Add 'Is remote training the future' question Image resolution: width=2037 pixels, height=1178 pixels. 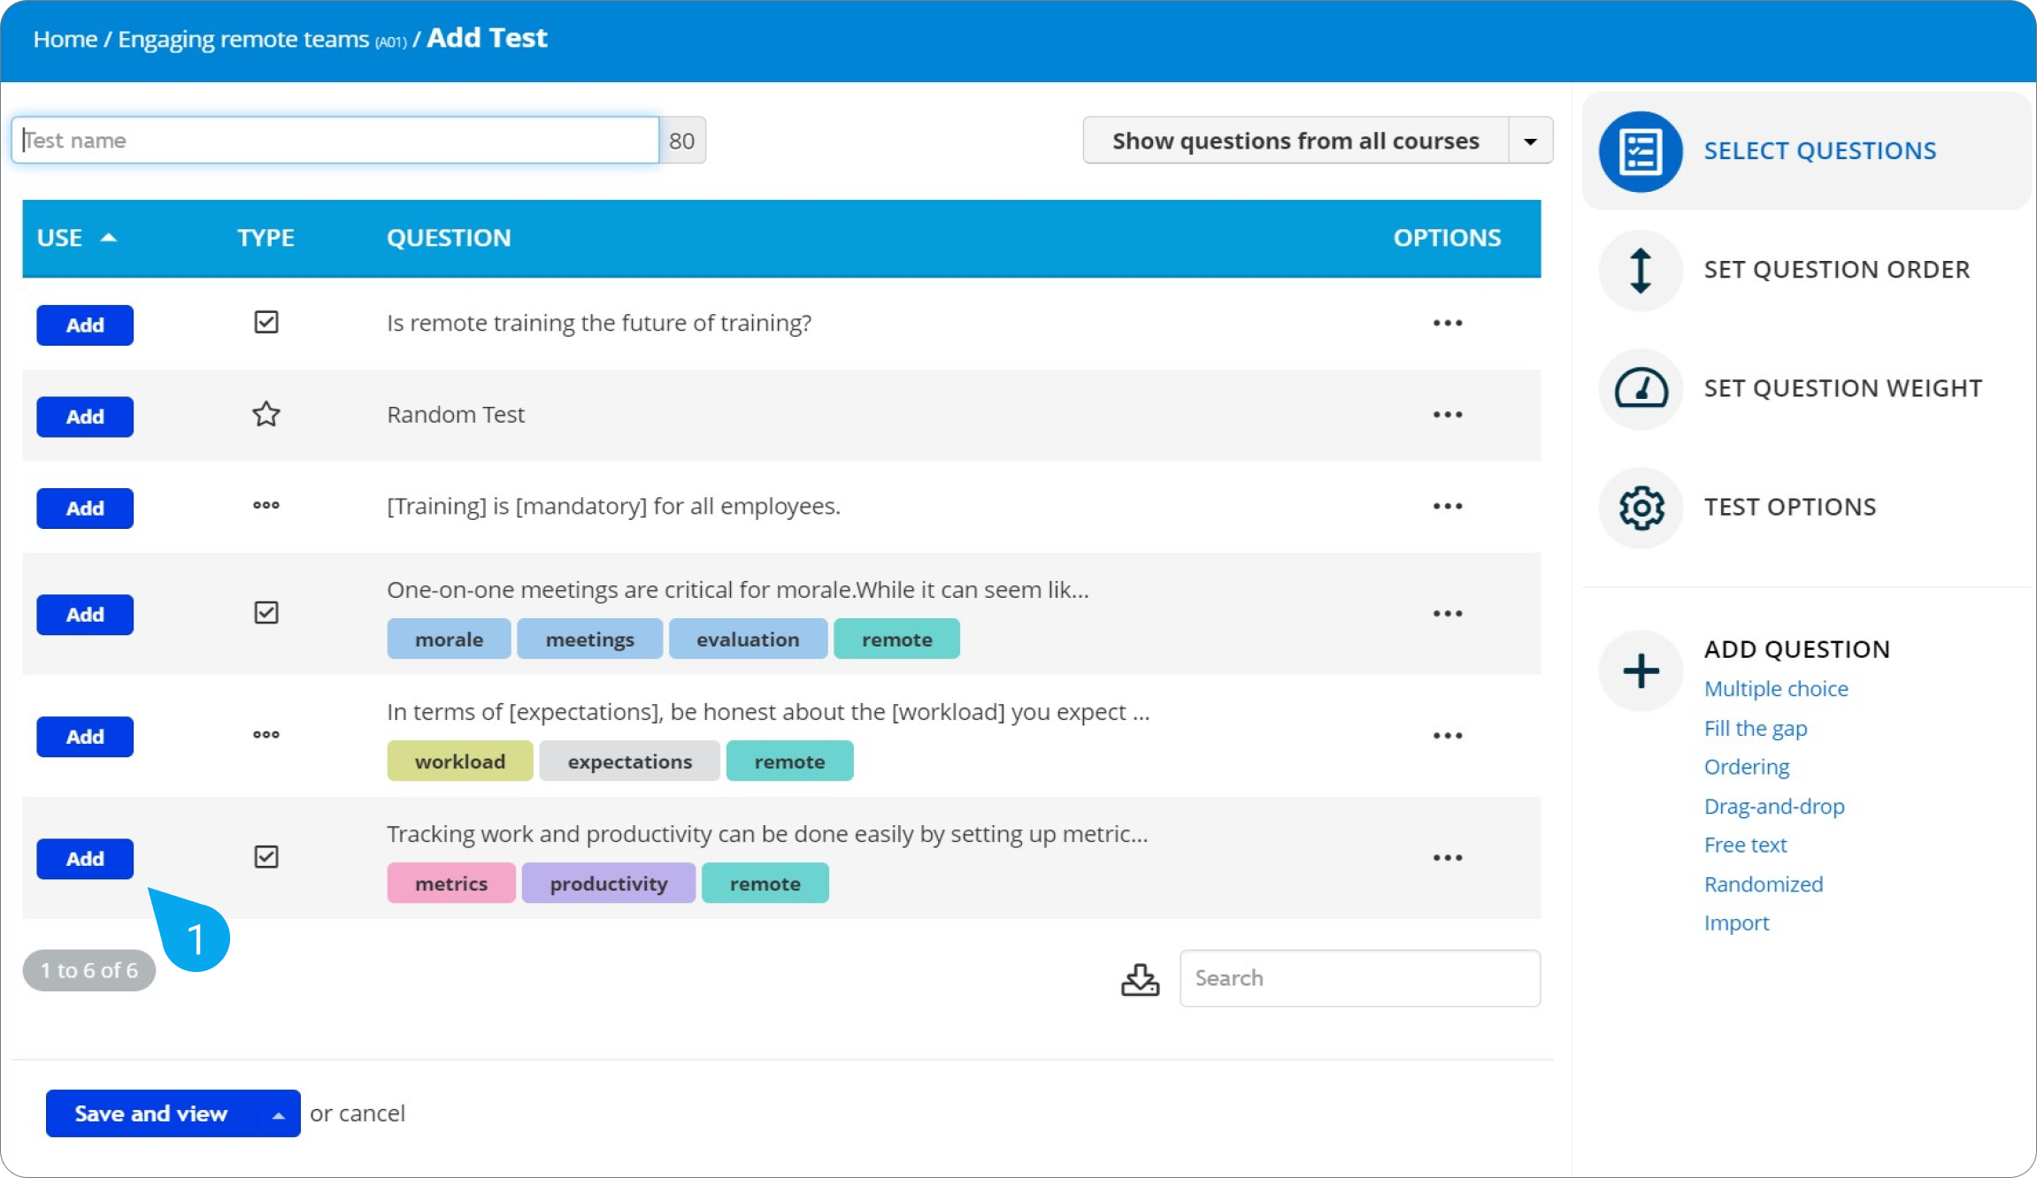tap(85, 325)
